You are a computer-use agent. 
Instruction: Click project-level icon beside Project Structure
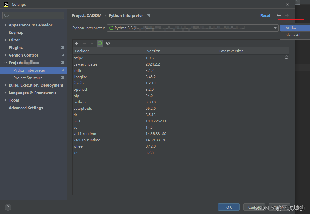pyautogui.click(x=62, y=78)
